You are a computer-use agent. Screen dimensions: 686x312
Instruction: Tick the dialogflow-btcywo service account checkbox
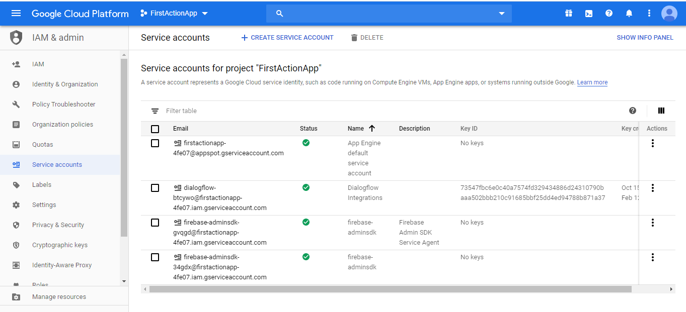[155, 188]
